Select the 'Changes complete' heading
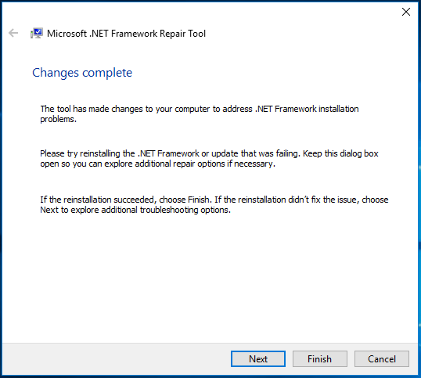 click(82, 73)
